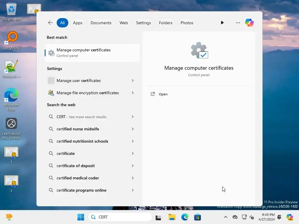Open the three-dots options menu
299x224 pixels.
(x=238, y=23)
